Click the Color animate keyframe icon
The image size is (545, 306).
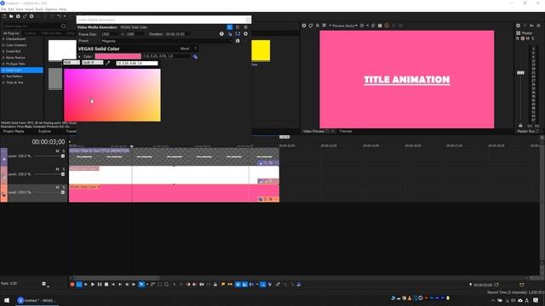[x=195, y=57]
